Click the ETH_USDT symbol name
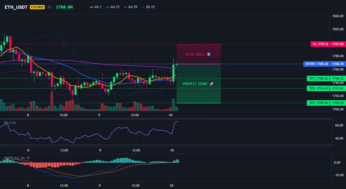 pos(16,7)
